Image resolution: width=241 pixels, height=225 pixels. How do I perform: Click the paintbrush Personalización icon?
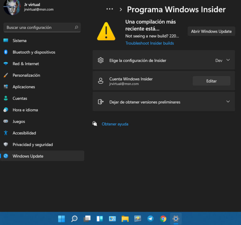(6, 75)
